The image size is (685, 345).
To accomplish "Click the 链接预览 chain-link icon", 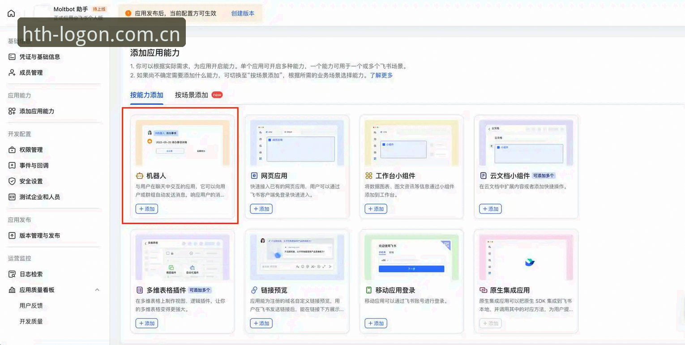I will [254, 290].
